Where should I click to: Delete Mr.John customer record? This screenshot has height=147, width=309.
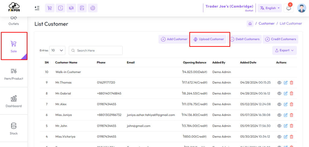(292, 126)
